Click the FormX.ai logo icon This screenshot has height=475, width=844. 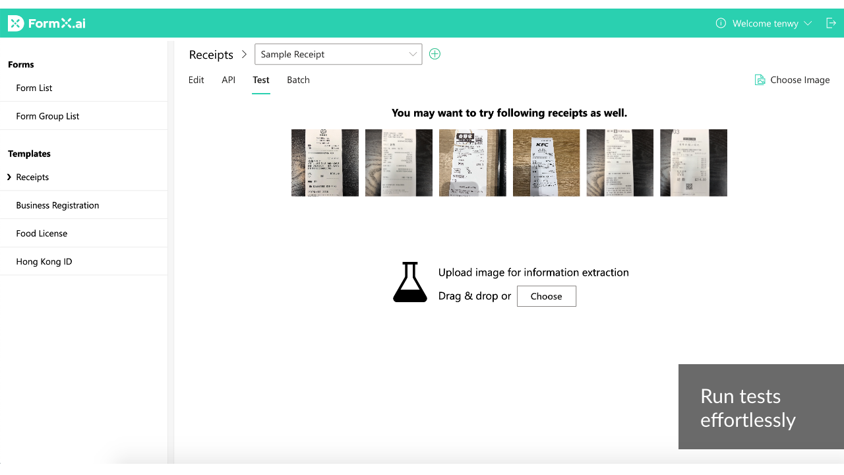point(16,24)
